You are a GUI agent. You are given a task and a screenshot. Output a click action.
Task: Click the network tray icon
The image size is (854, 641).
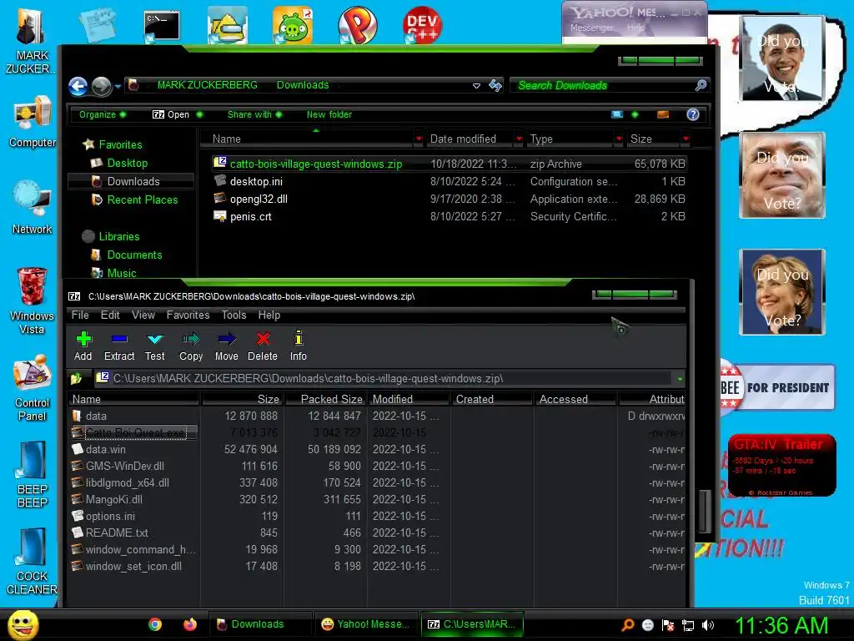[688, 625]
